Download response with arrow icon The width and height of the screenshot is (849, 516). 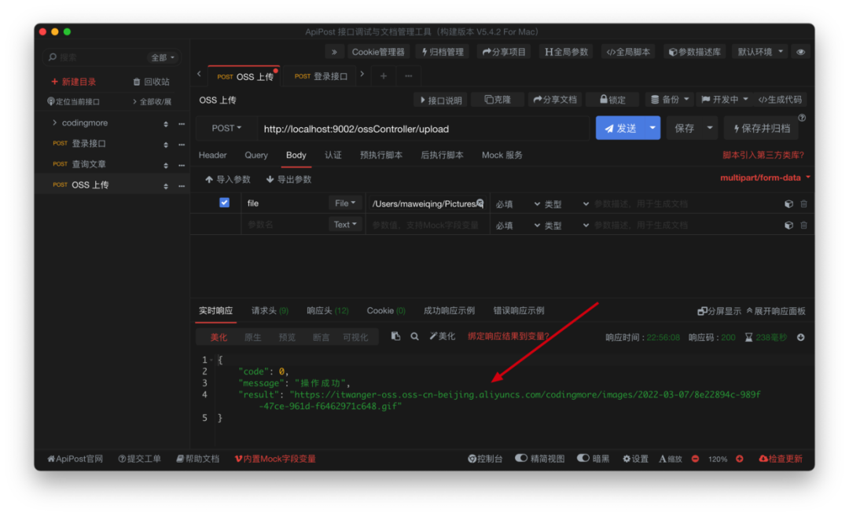[800, 338]
